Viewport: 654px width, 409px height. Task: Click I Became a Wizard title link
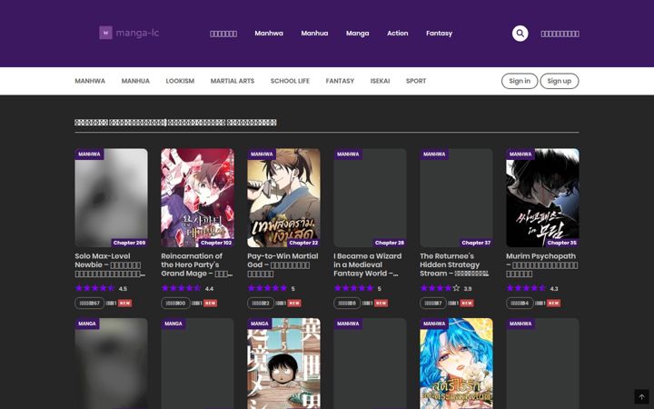pyautogui.click(x=368, y=264)
